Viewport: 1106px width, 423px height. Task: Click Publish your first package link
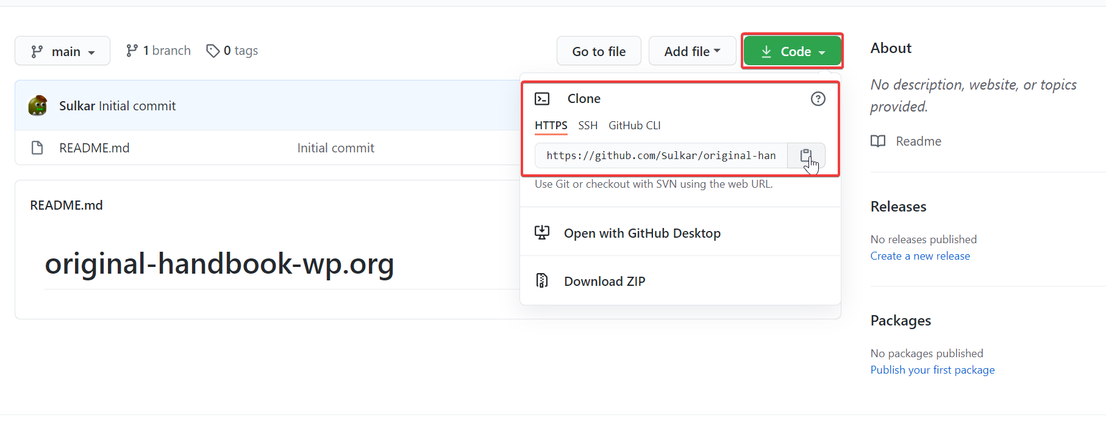(x=932, y=370)
